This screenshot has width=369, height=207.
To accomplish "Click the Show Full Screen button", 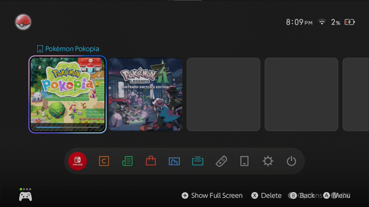I will pos(212,196).
